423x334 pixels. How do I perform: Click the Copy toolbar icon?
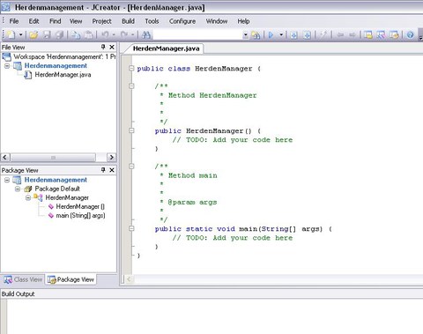[76, 35]
